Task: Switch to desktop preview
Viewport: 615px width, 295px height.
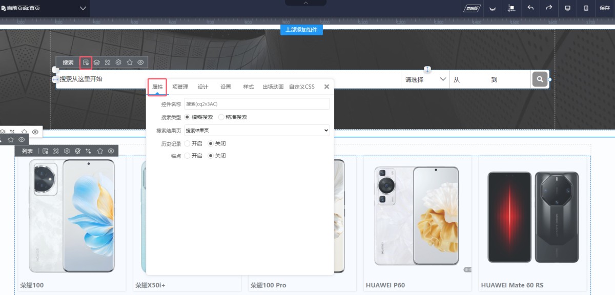Action: point(567,8)
